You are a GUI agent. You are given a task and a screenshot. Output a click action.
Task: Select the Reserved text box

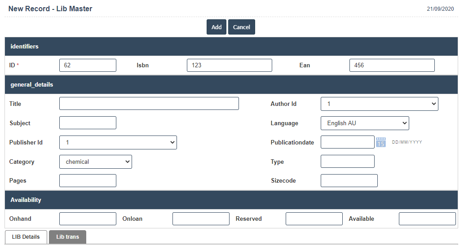click(314, 219)
